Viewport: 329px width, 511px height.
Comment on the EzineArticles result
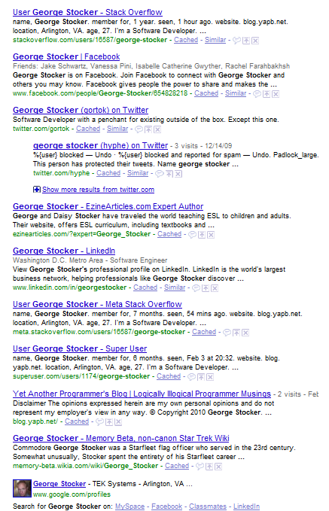tap(193, 235)
